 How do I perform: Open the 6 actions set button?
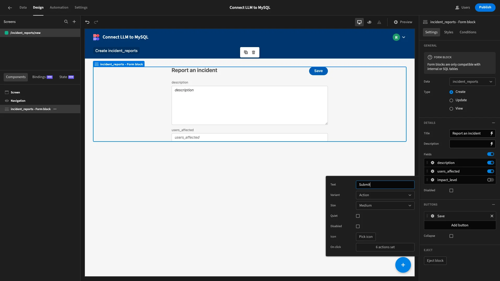coord(385,247)
